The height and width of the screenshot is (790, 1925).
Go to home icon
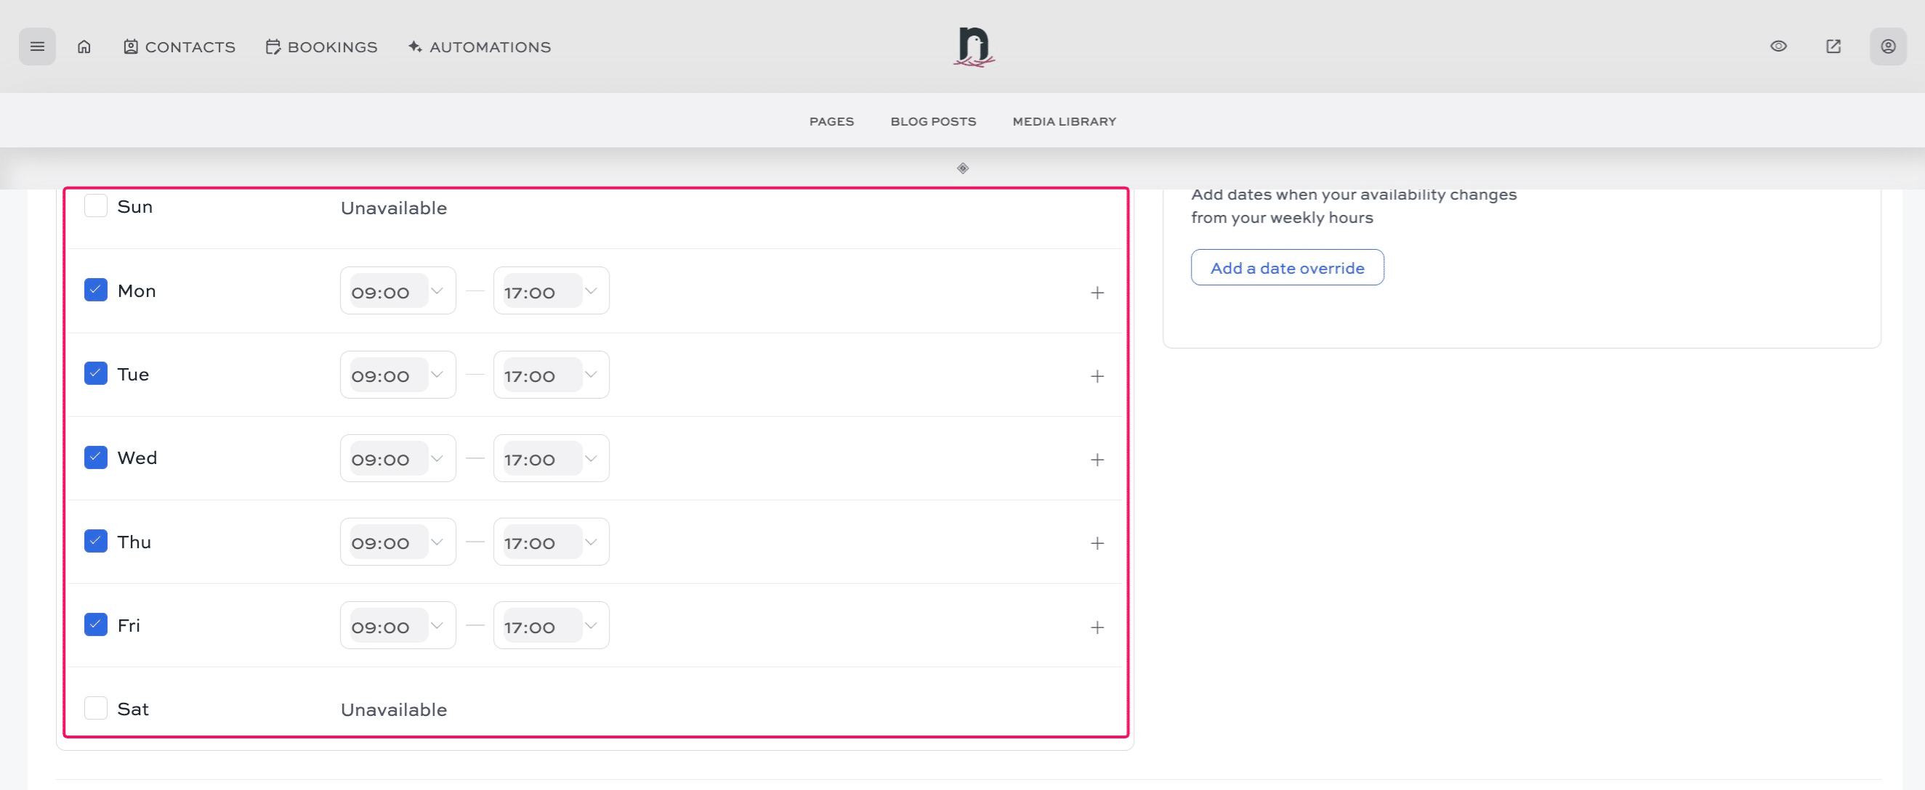(84, 46)
